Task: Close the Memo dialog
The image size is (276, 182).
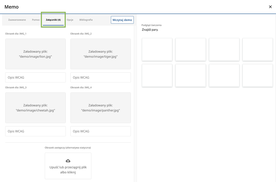Action: point(270,7)
